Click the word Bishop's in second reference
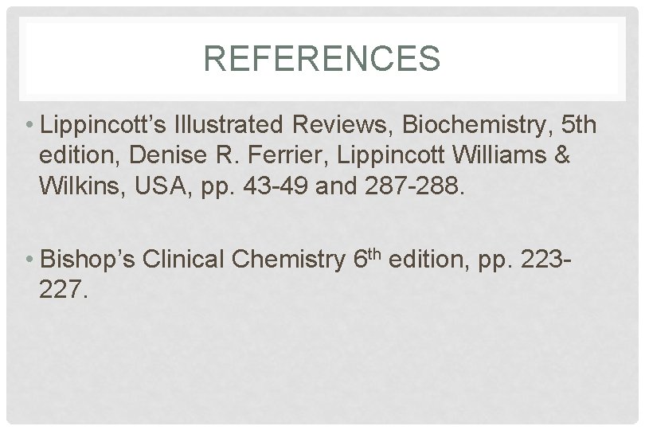 (x=88, y=260)
